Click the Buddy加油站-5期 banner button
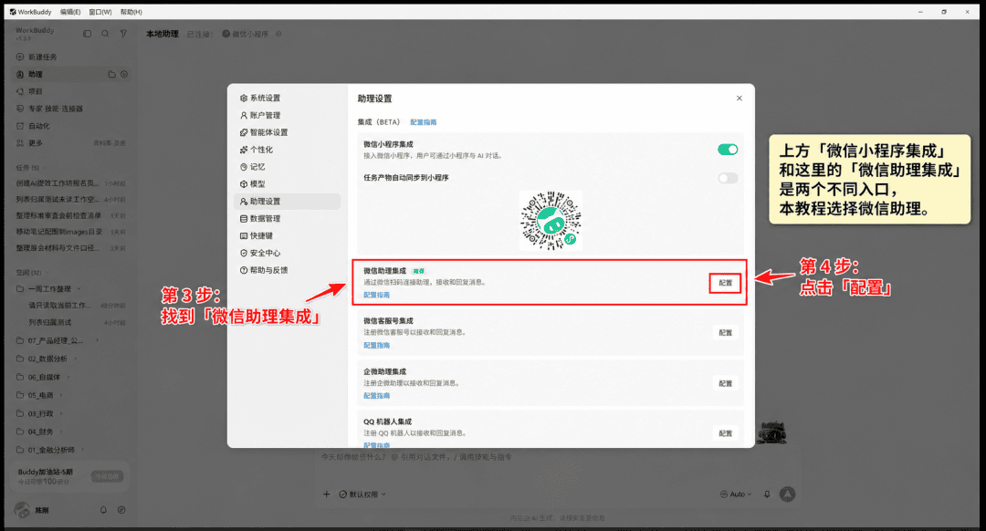Image resolution: width=986 pixels, height=531 pixels. [x=107, y=477]
